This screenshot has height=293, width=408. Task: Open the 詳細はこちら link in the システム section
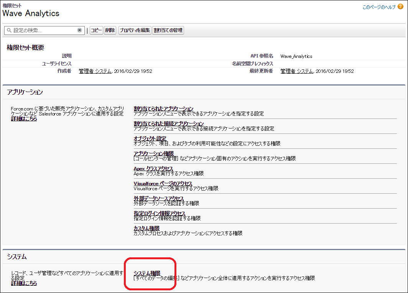24,283
